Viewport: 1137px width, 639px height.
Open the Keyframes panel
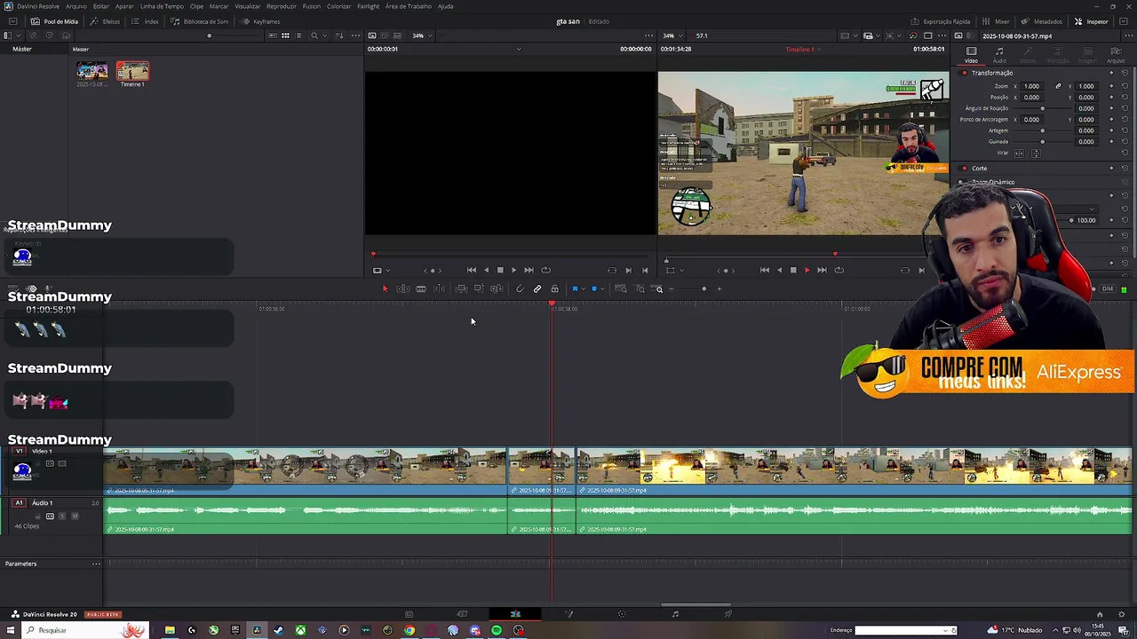(x=261, y=21)
